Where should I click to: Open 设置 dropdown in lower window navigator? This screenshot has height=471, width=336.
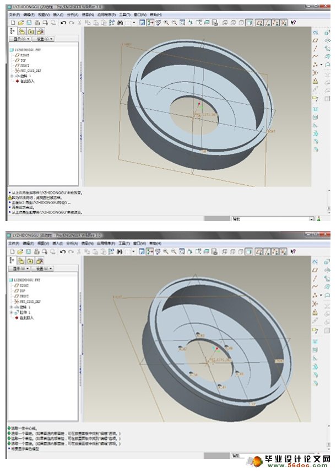click(44, 269)
